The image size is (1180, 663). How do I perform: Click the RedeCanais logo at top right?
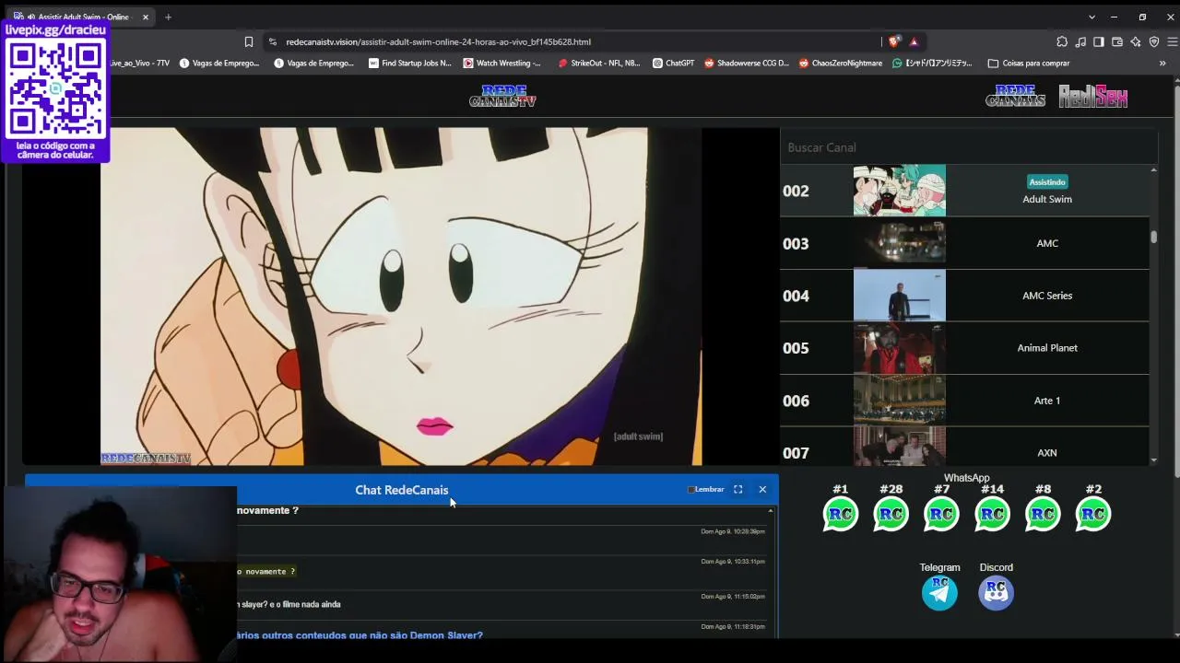pyautogui.click(x=1015, y=96)
